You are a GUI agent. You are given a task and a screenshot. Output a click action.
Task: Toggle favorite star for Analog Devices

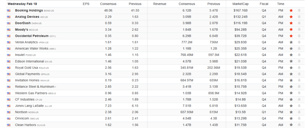[291, 17]
